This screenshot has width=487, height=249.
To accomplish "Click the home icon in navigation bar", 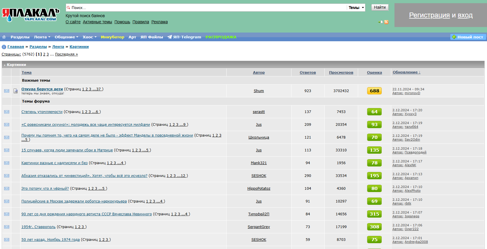I will click(x=4, y=37).
